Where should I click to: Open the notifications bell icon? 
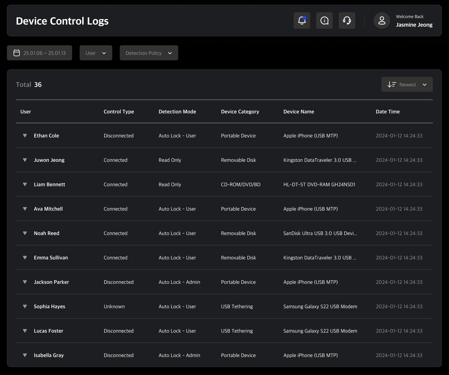(302, 20)
